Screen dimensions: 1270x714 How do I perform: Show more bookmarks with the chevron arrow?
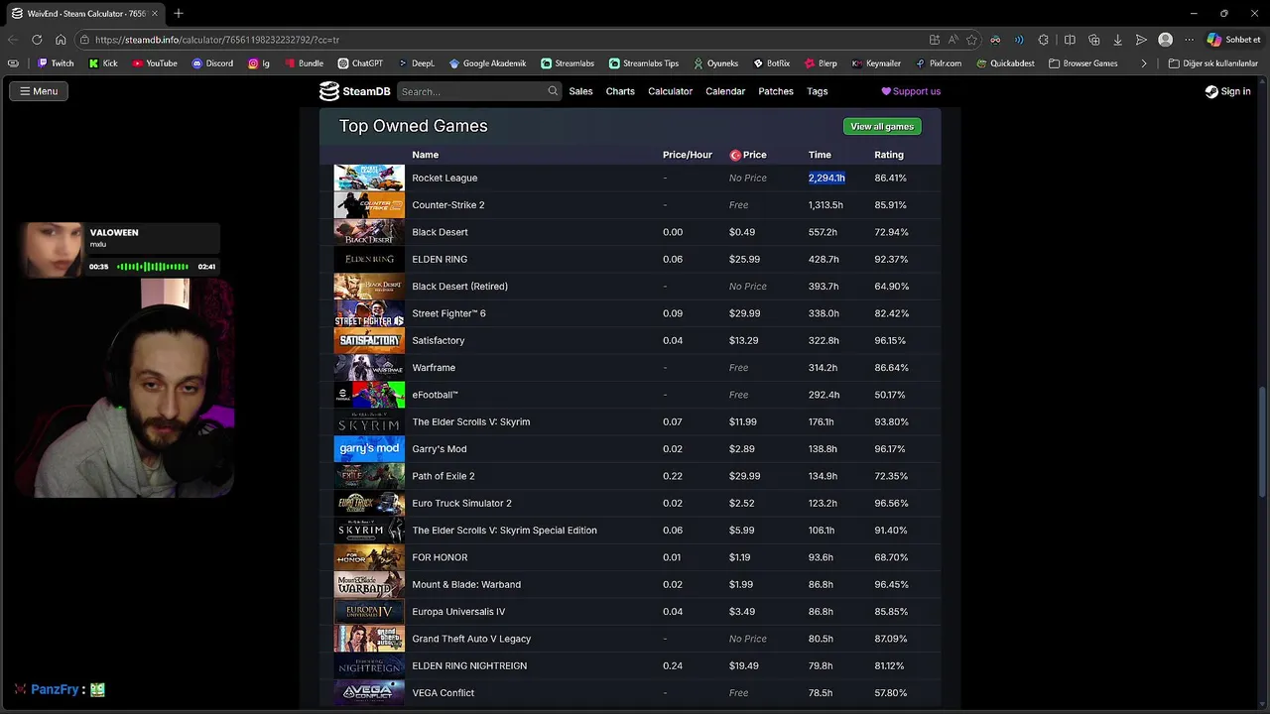click(1144, 63)
